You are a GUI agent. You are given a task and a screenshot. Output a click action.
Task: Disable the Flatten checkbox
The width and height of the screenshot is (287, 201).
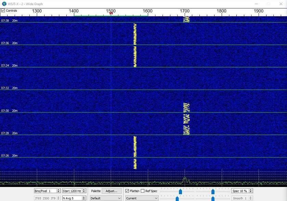[x=127, y=191]
